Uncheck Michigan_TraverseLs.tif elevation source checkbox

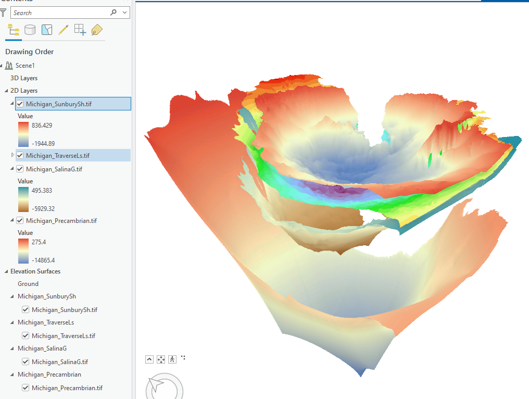tap(26, 335)
